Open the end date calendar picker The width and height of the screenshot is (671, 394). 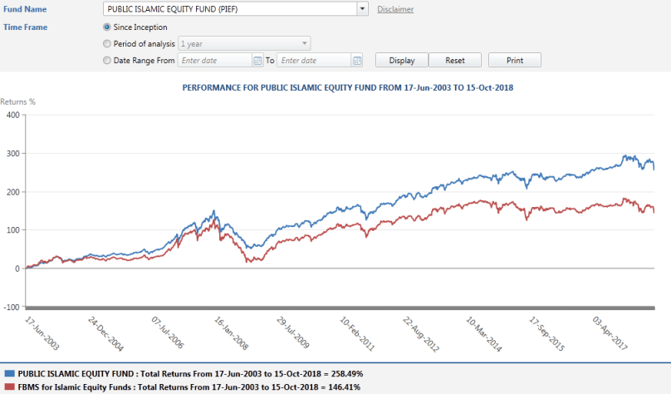(357, 61)
